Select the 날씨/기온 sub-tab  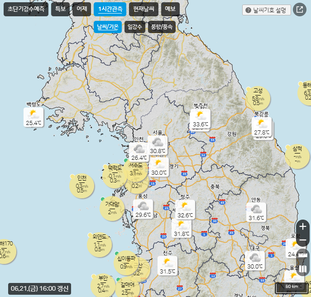point(108,27)
